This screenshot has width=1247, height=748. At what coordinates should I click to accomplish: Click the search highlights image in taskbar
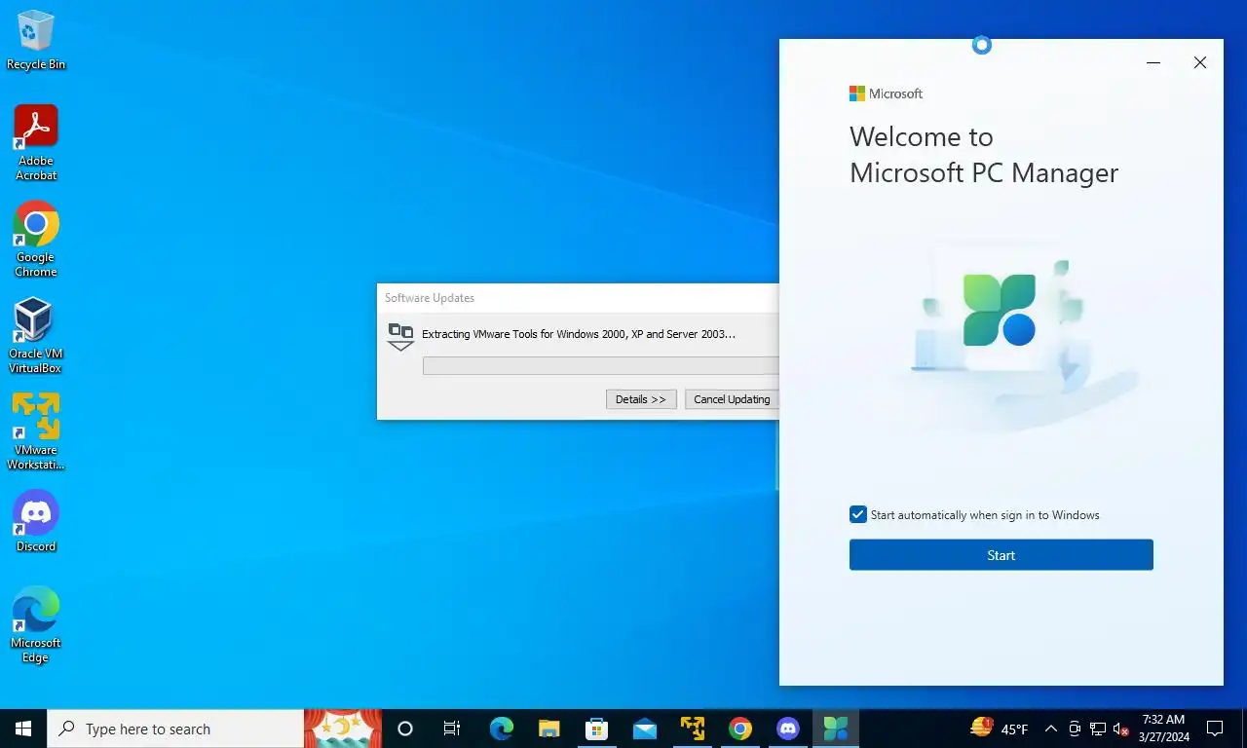click(x=343, y=729)
